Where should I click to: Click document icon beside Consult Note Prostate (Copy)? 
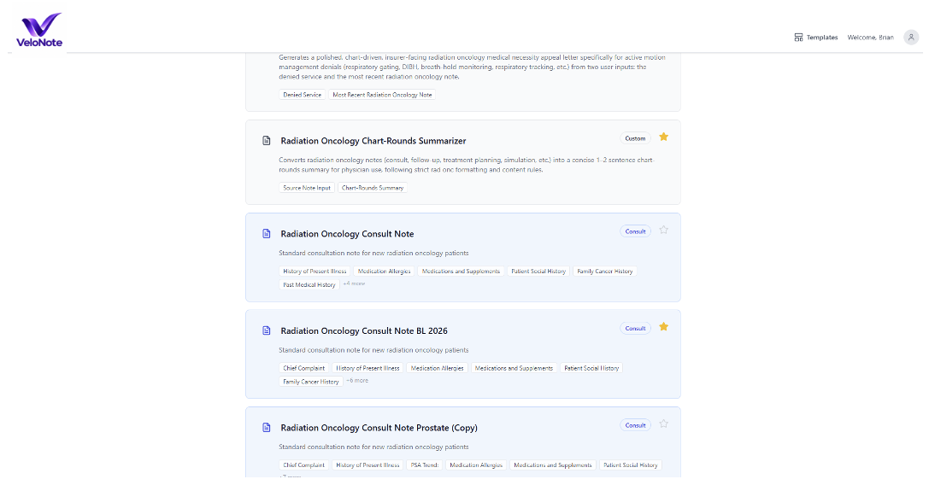point(267,428)
